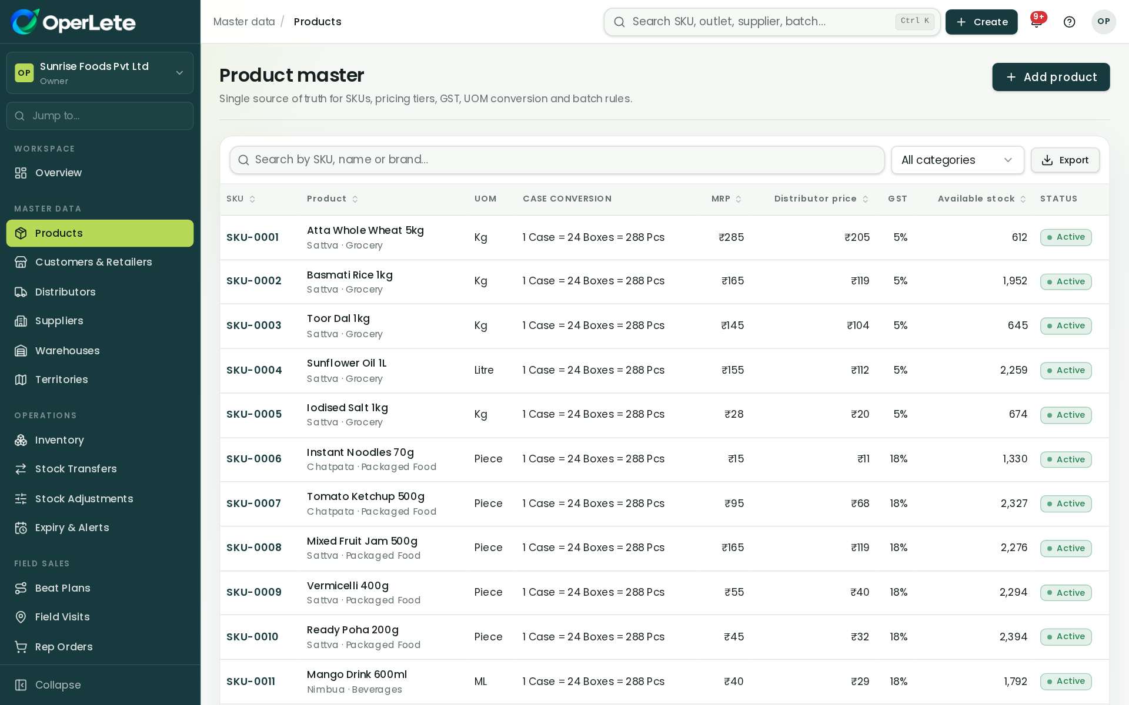Click Mango Drink 600ml product name
Viewport: 1129px width, 705px height.
(x=357, y=674)
